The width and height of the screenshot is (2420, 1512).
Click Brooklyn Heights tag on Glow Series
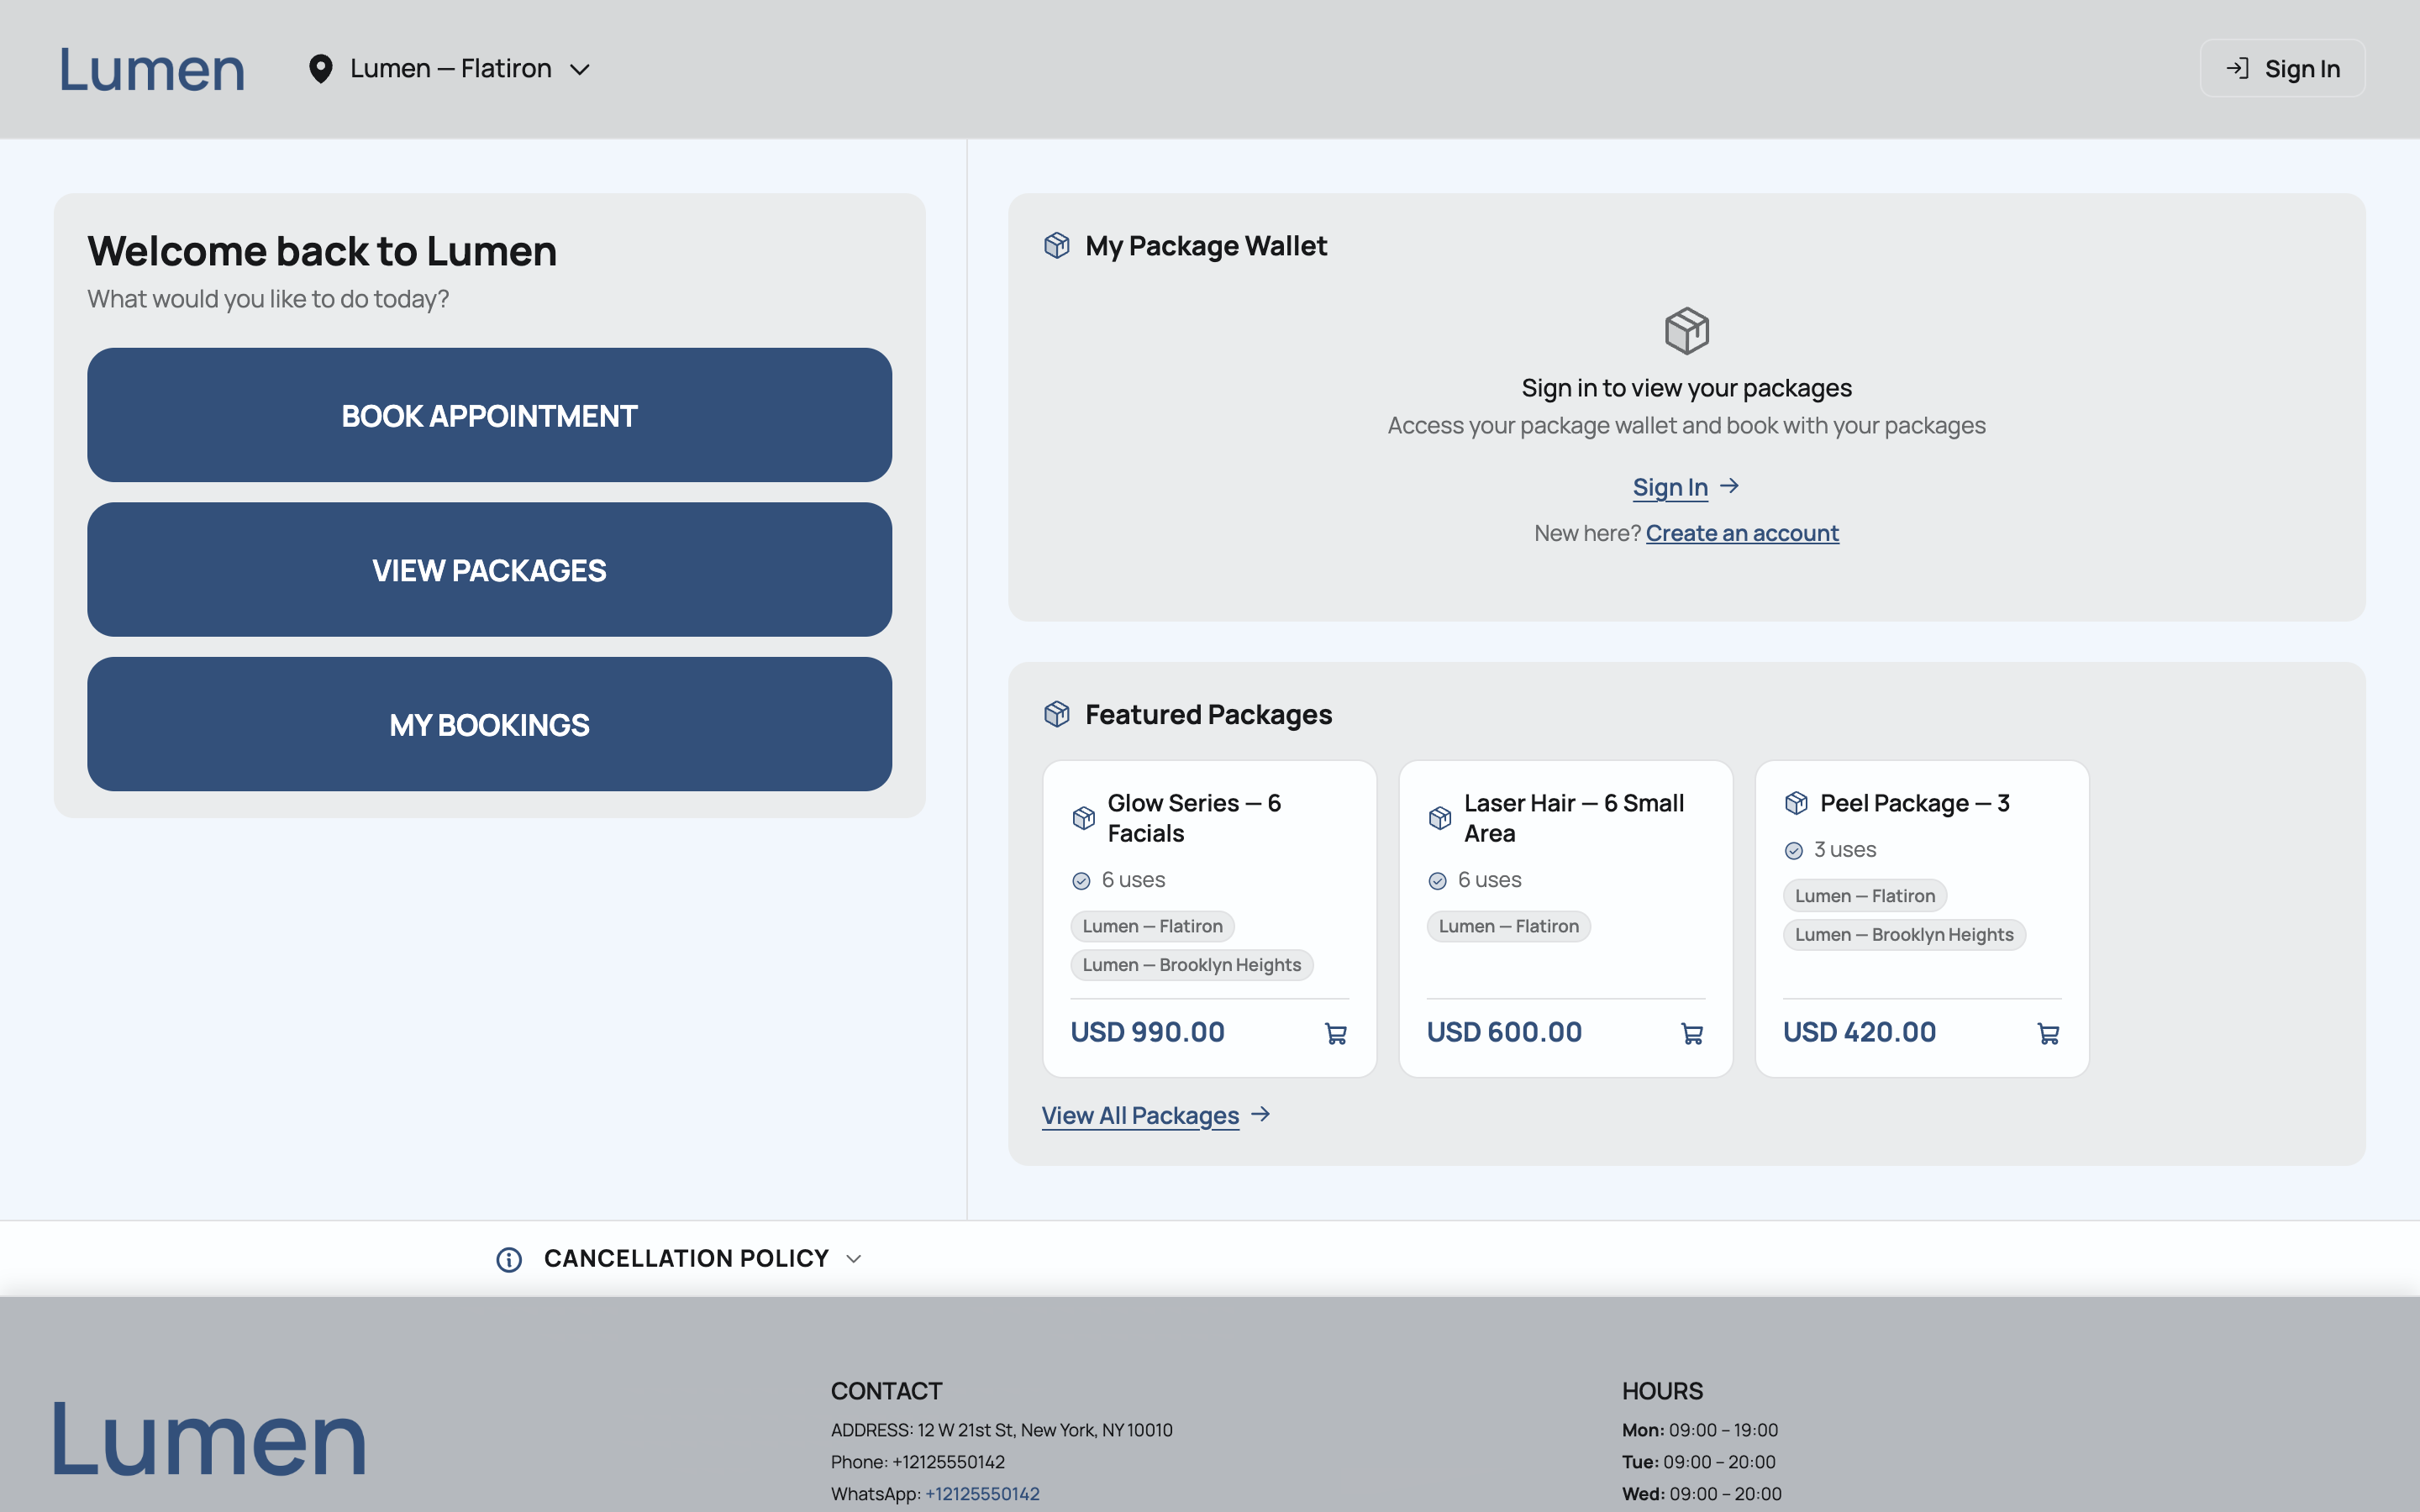coord(1192,965)
